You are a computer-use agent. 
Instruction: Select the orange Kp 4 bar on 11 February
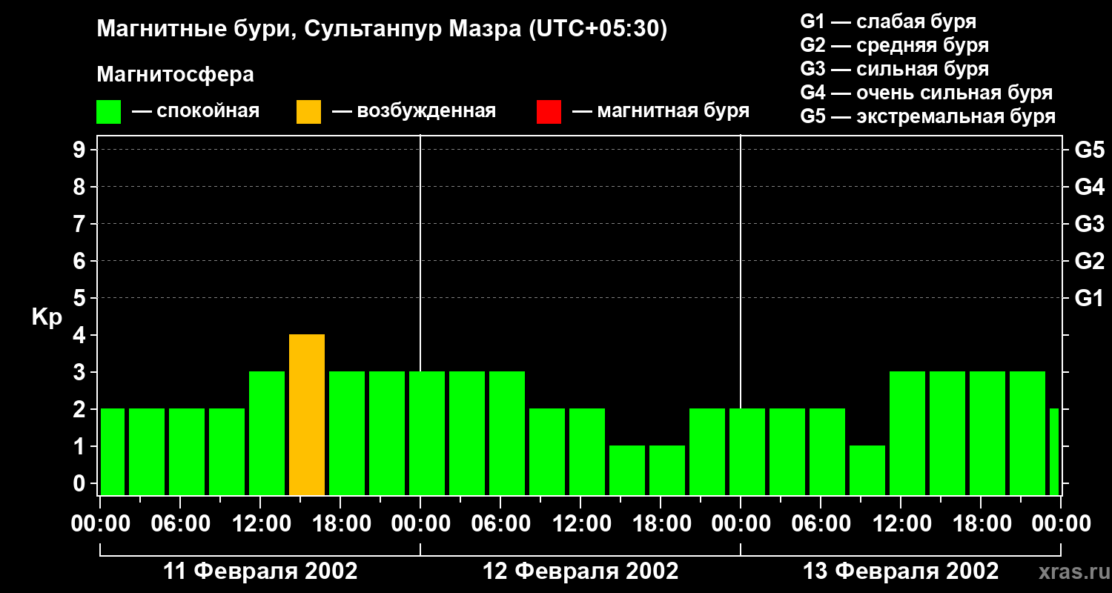307,415
